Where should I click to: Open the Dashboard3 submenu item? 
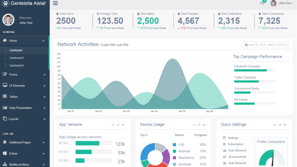(17, 65)
